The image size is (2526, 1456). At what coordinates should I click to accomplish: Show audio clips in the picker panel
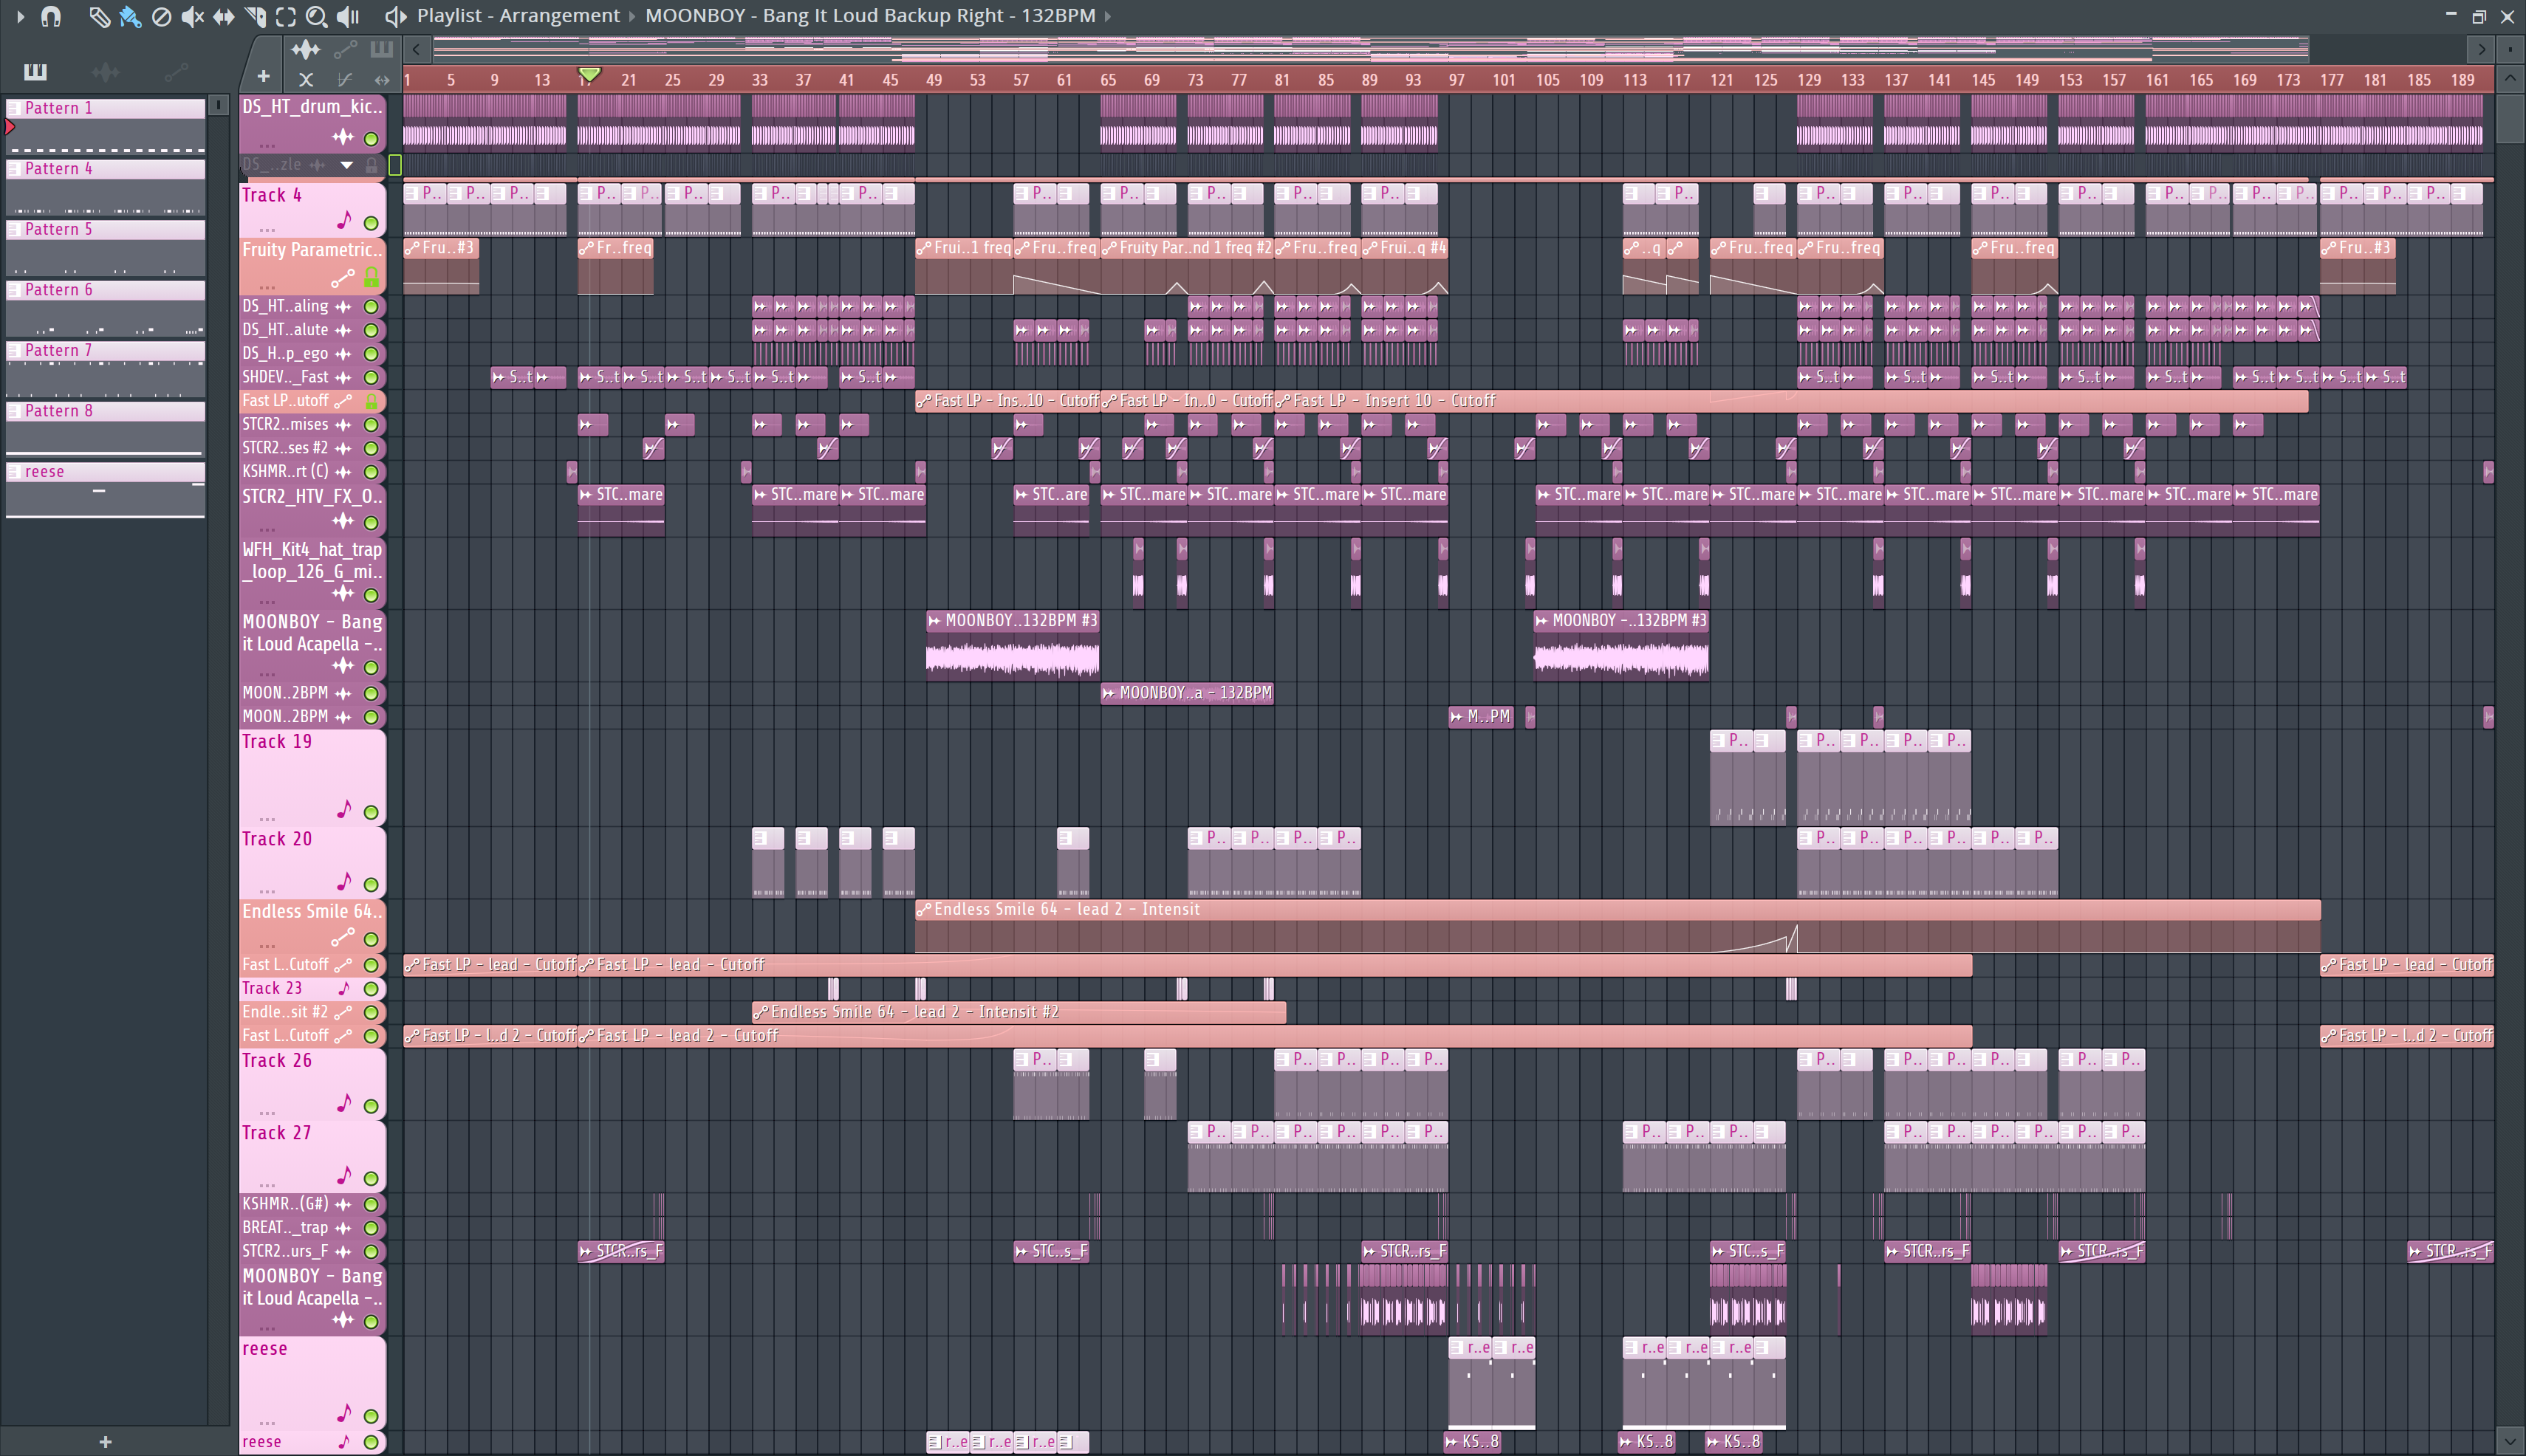point(105,71)
